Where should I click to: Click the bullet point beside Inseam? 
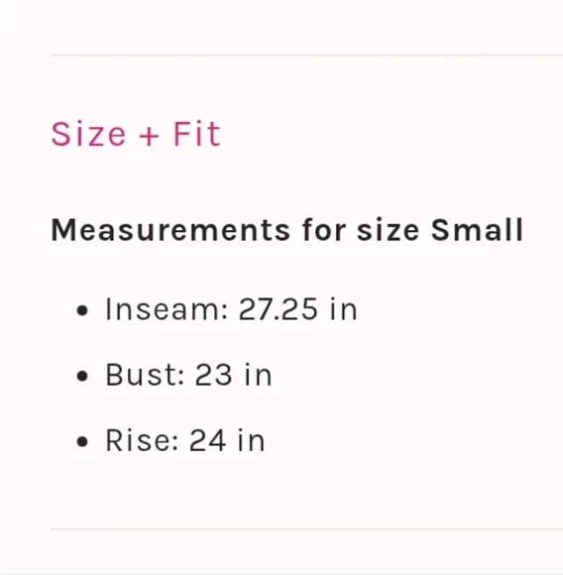tap(82, 310)
